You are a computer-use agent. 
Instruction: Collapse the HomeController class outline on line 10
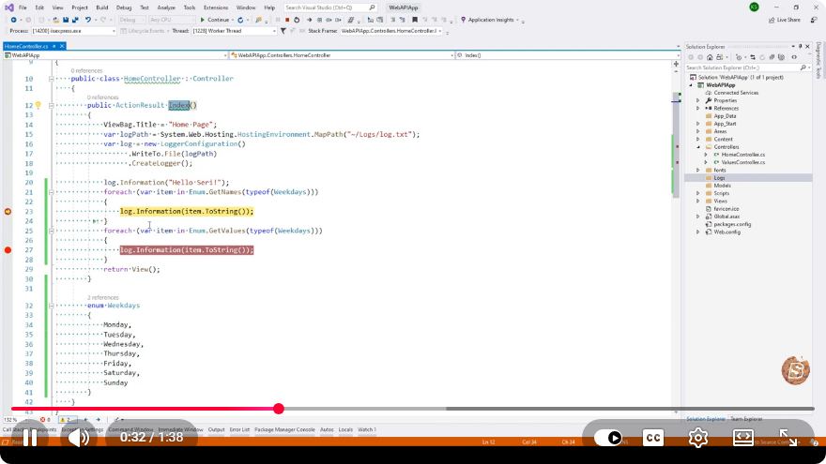[x=51, y=79]
